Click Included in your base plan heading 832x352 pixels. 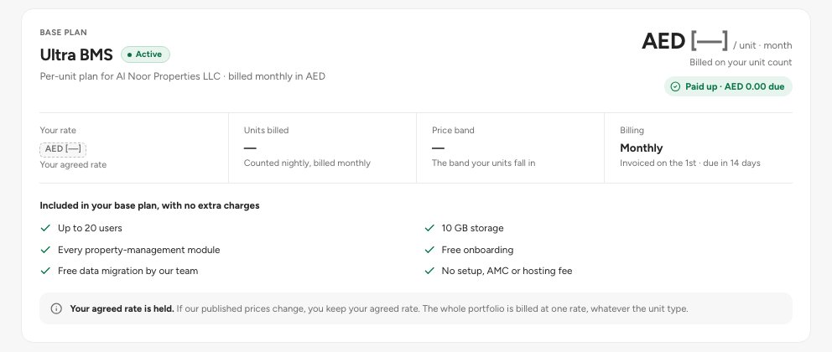[x=149, y=205]
